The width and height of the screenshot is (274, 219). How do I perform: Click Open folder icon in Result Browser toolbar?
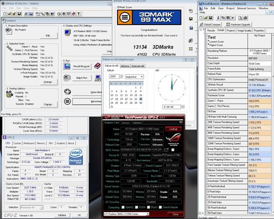coord(205,18)
